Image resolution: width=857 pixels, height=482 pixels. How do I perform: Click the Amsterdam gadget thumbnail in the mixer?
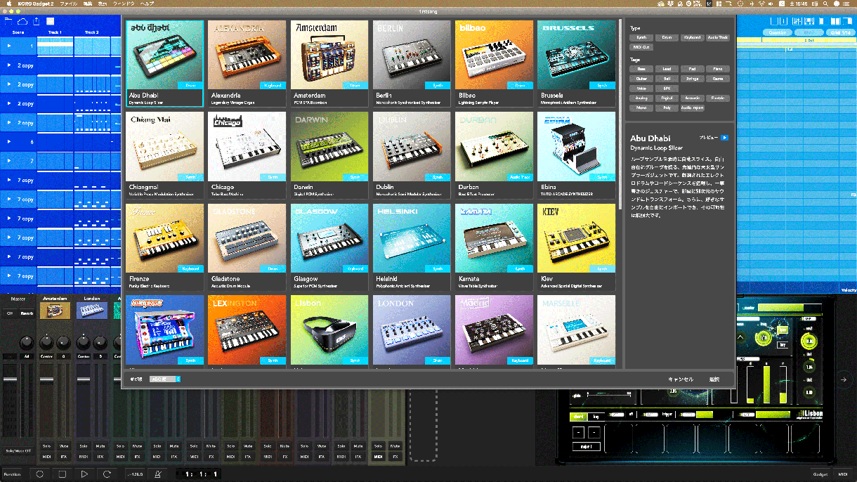[x=55, y=310]
